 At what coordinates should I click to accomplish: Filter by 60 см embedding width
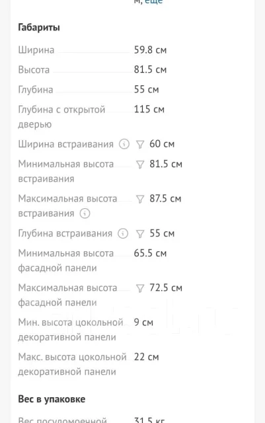[x=140, y=145]
